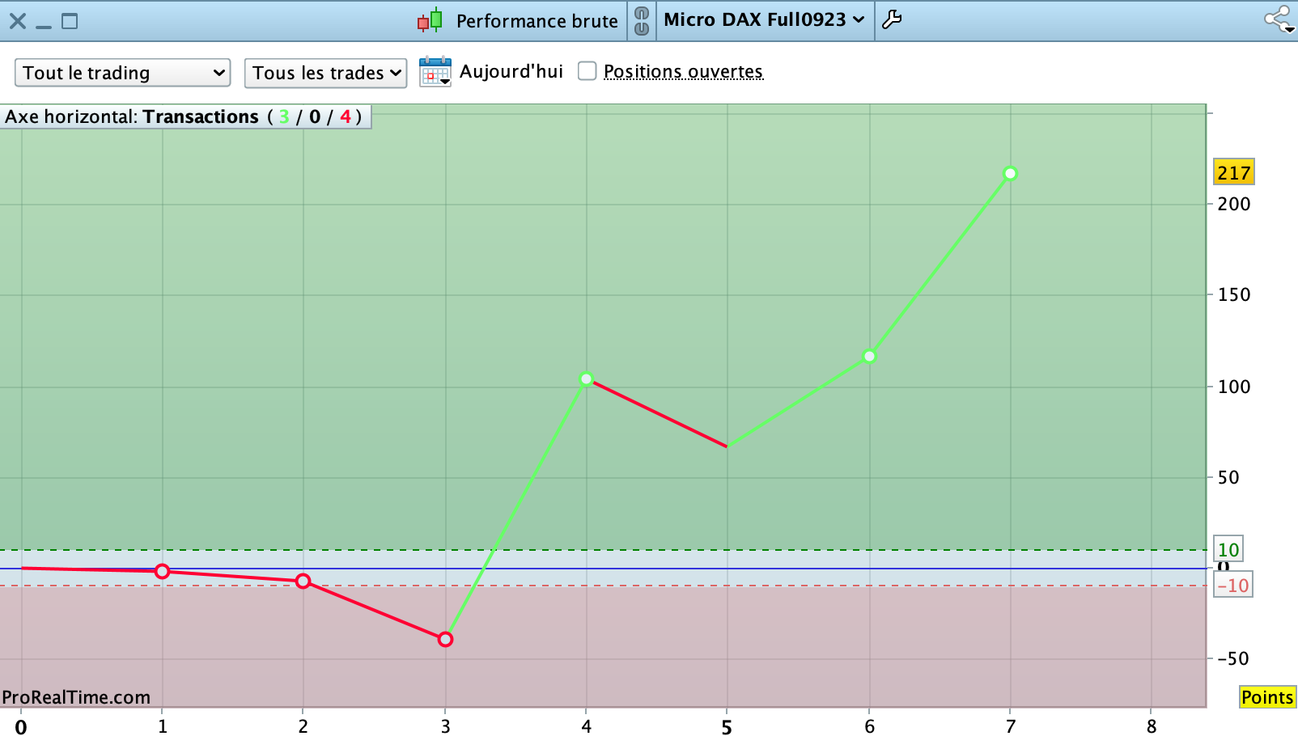Click the Performance brute title text
The height and width of the screenshot is (736, 1298).
(537, 21)
